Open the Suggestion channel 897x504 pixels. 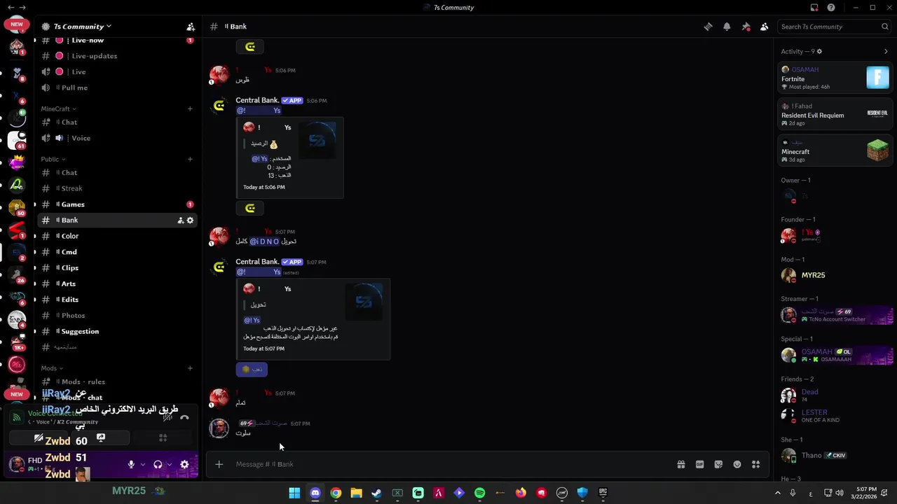tap(117, 331)
